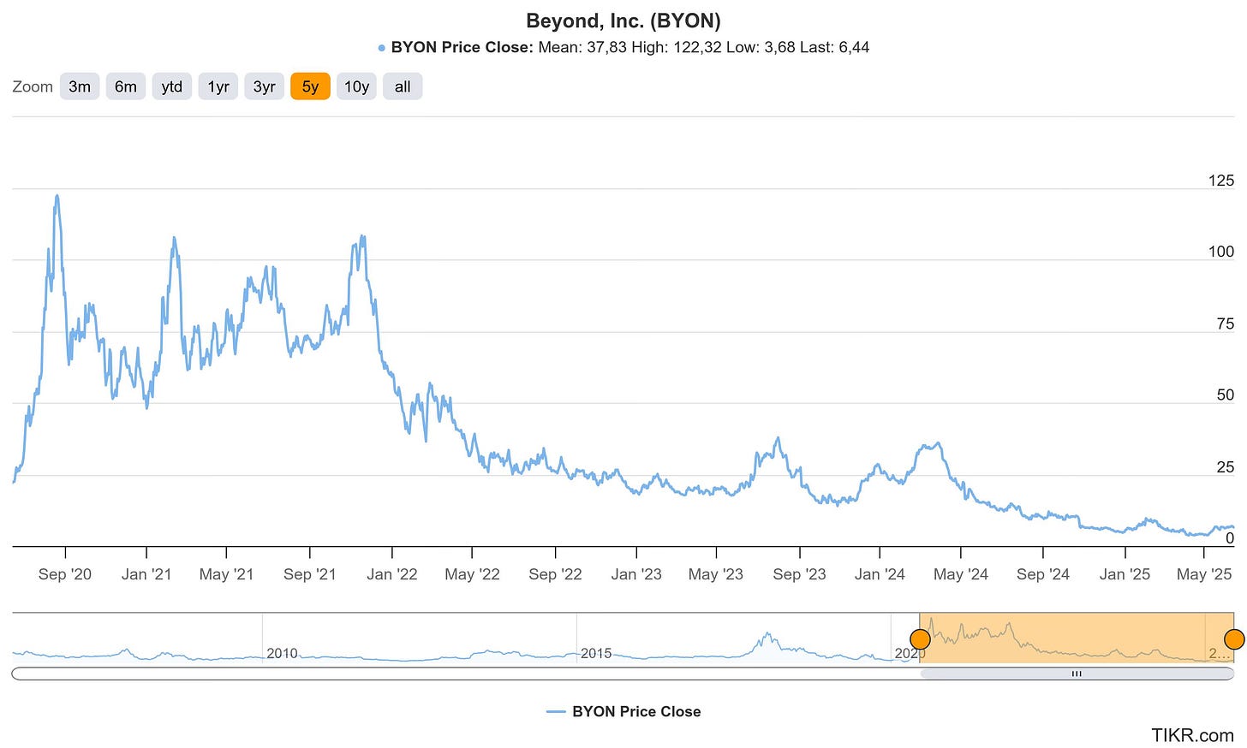This screenshot has height=748, width=1247.
Task: Click the May '24 axis label
Action: tap(961, 574)
